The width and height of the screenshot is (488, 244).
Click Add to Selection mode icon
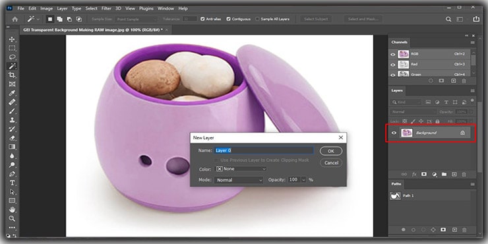pyautogui.click(x=60, y=19)
